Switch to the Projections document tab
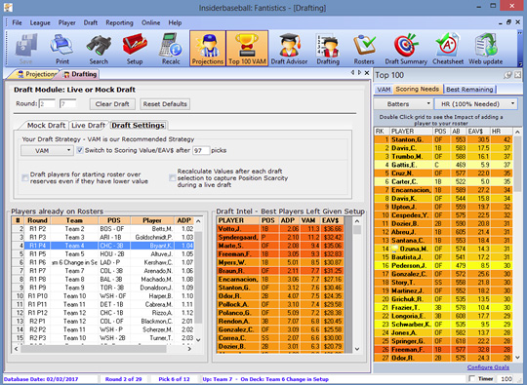The height and width of the screenshot is (385, 527). pos(36,74)
